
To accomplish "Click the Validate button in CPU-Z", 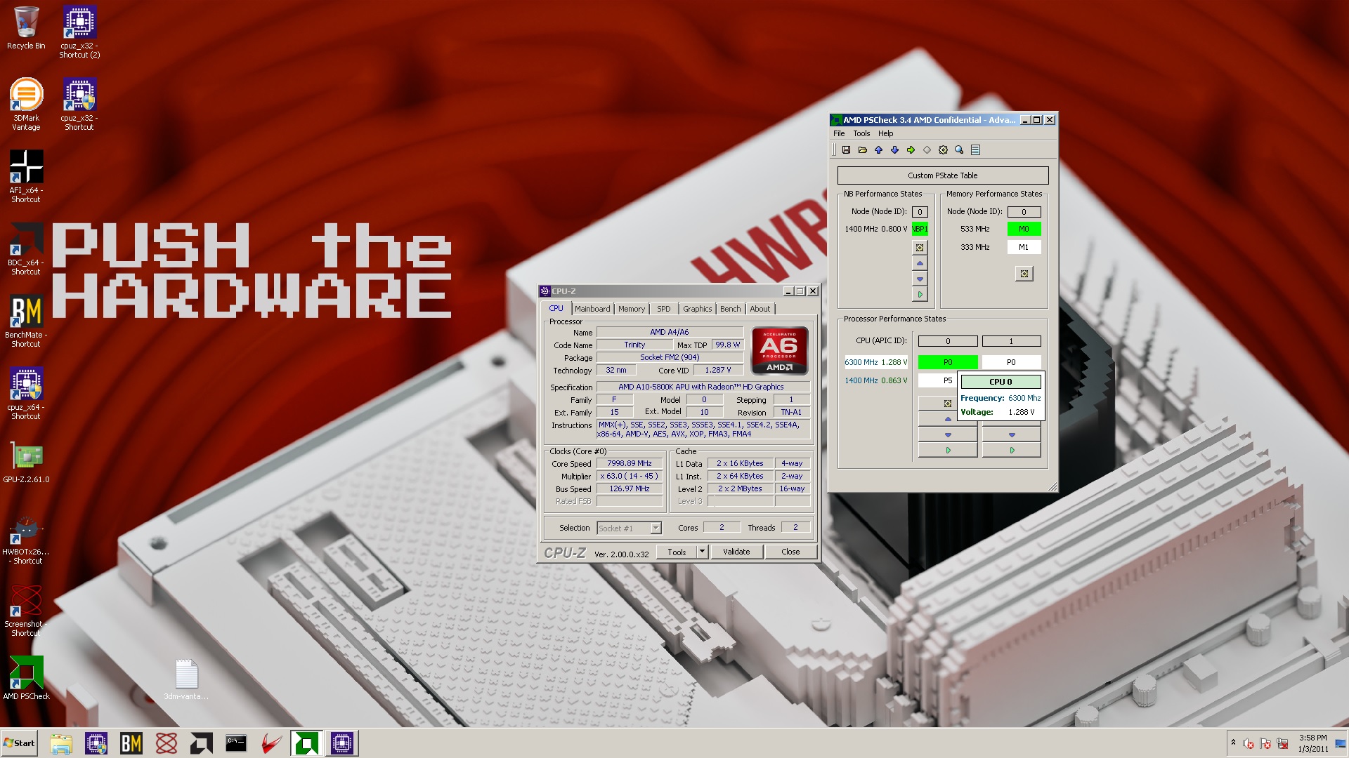I will 736,552.
